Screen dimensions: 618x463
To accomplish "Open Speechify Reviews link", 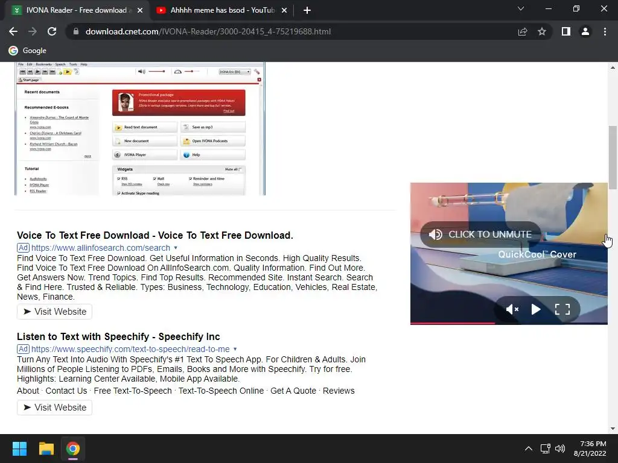I will (339, 391).
